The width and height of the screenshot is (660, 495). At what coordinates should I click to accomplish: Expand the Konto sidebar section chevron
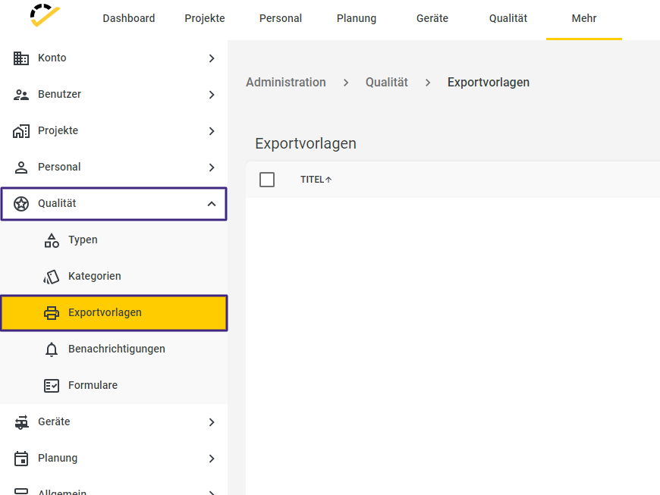coord(212,58)
